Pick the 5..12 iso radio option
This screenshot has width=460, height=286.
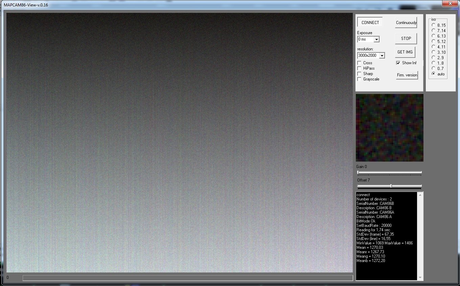coord(434,41)
